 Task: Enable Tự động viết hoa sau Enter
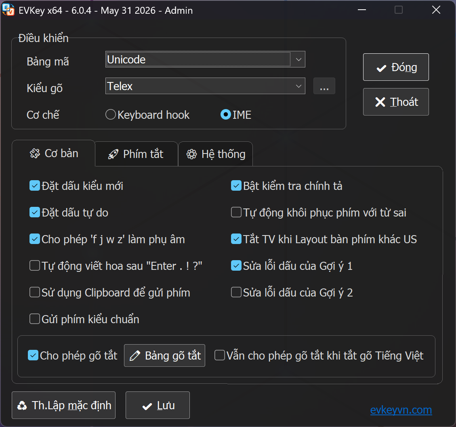[35, 265]
